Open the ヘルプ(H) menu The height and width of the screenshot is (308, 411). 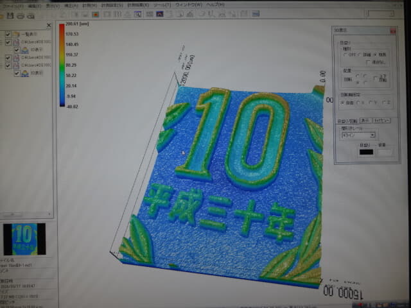click(216, 5)
